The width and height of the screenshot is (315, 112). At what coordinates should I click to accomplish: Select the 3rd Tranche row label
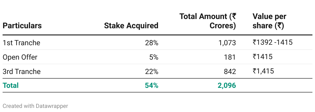click(x=22, y=71)
